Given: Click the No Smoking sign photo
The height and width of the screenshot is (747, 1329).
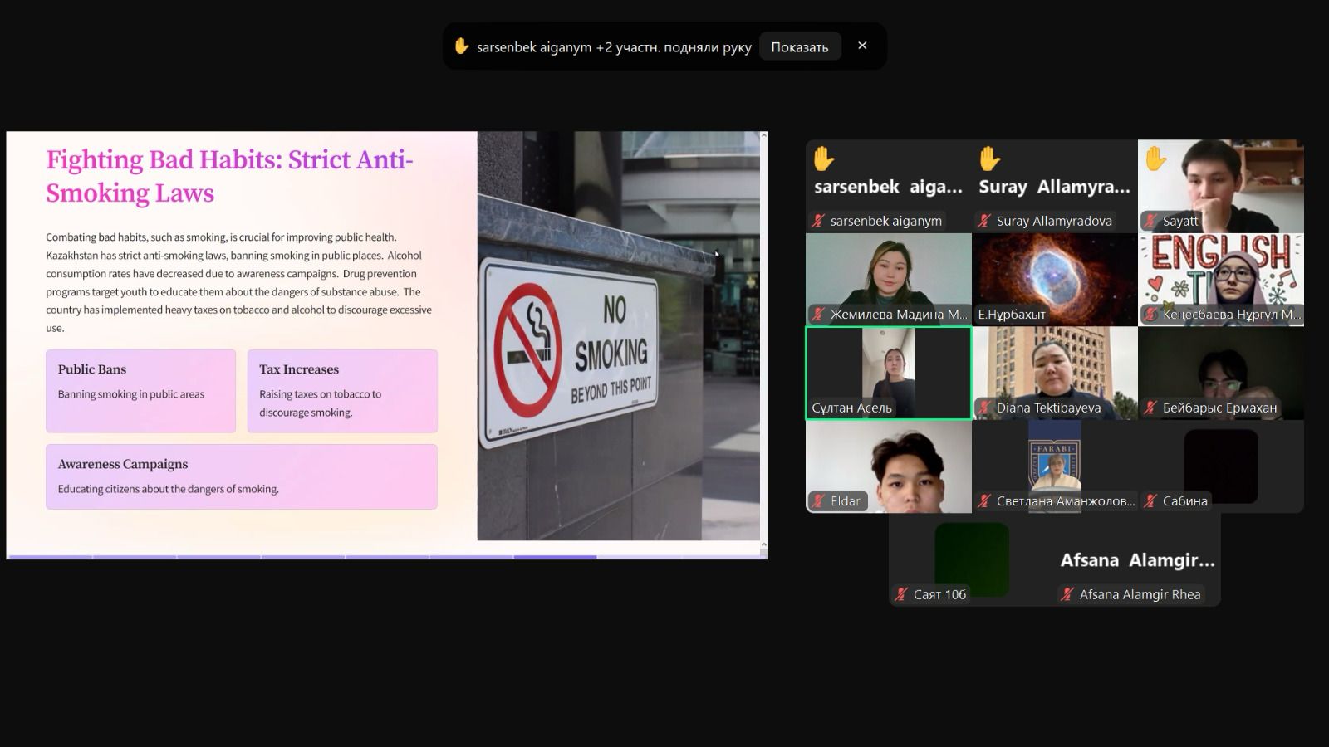Looking at the screenshot, I should pos(618,336).
